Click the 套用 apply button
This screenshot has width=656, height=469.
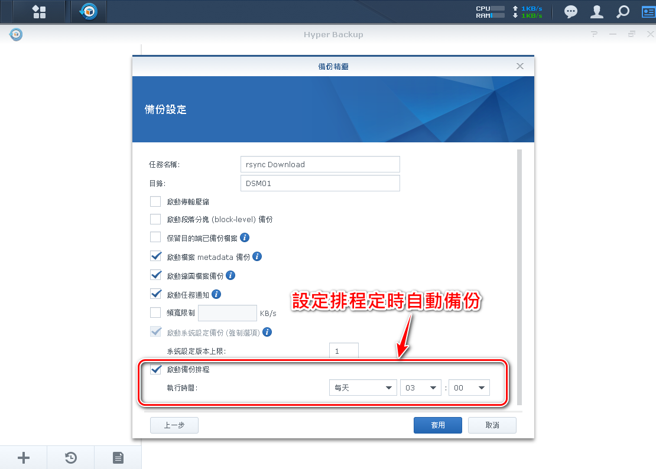tap(438, 425)
